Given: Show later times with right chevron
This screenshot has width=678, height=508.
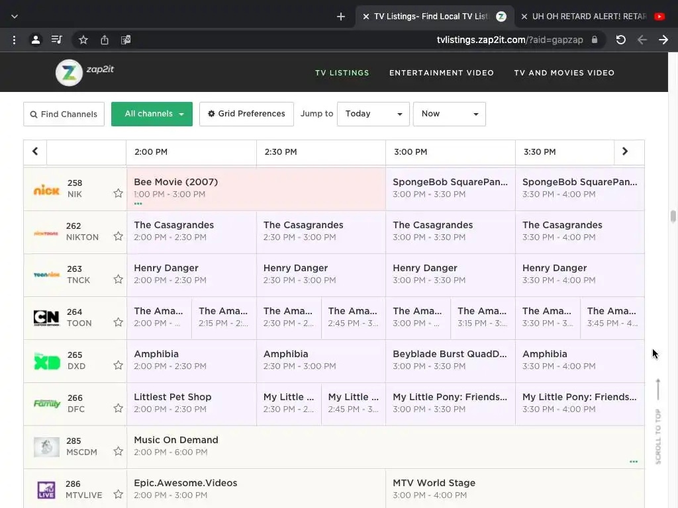Looking at the screenshot, I should (625, 151).
